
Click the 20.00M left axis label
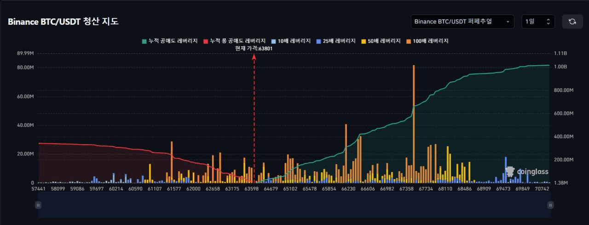point(25,154)
